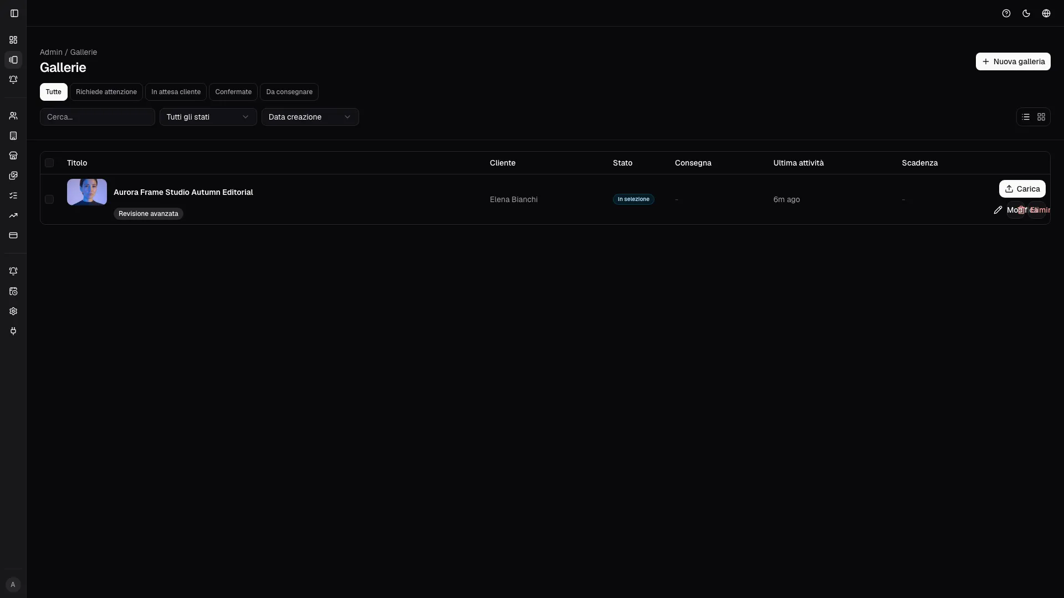Screen dimensions: 1064x598
Task: Open the settings gear icon in sidebar
Action: click(13, 311)
